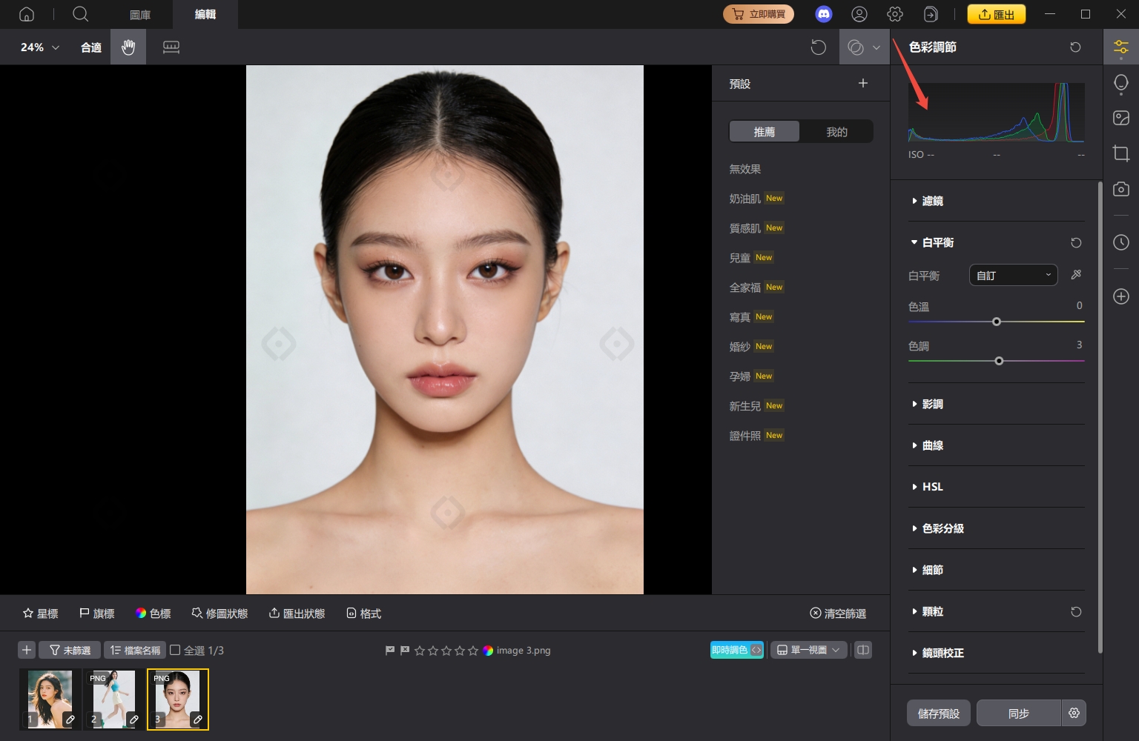Open the history clock panel
This screenshot has width=1139, height=741.
[x=1120, y=242]
